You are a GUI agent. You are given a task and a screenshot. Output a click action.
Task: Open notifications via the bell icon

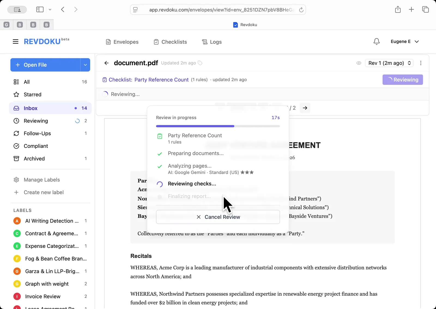click(x=376, y=41)
